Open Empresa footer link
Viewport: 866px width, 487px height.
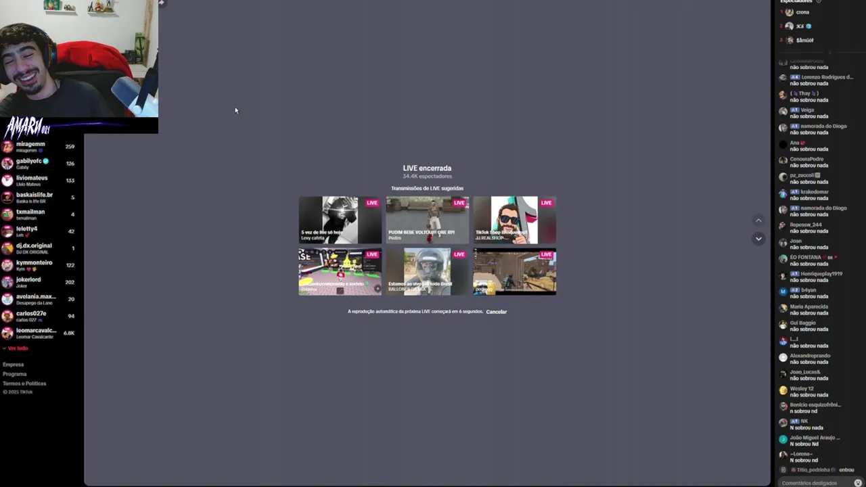[x=13, y=365]
